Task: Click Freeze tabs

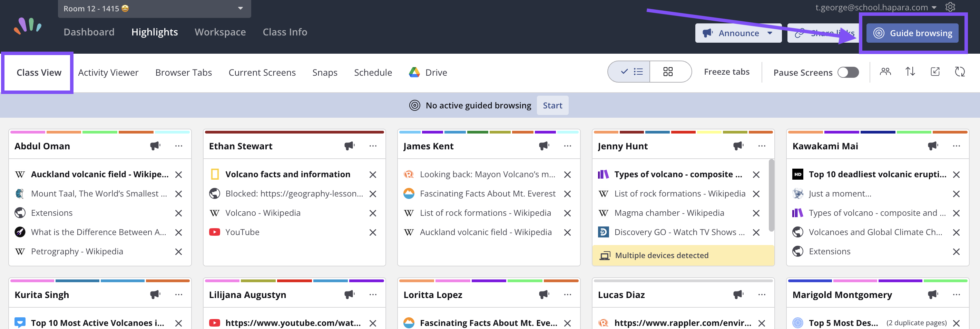Action: click(x=727, y=72)
